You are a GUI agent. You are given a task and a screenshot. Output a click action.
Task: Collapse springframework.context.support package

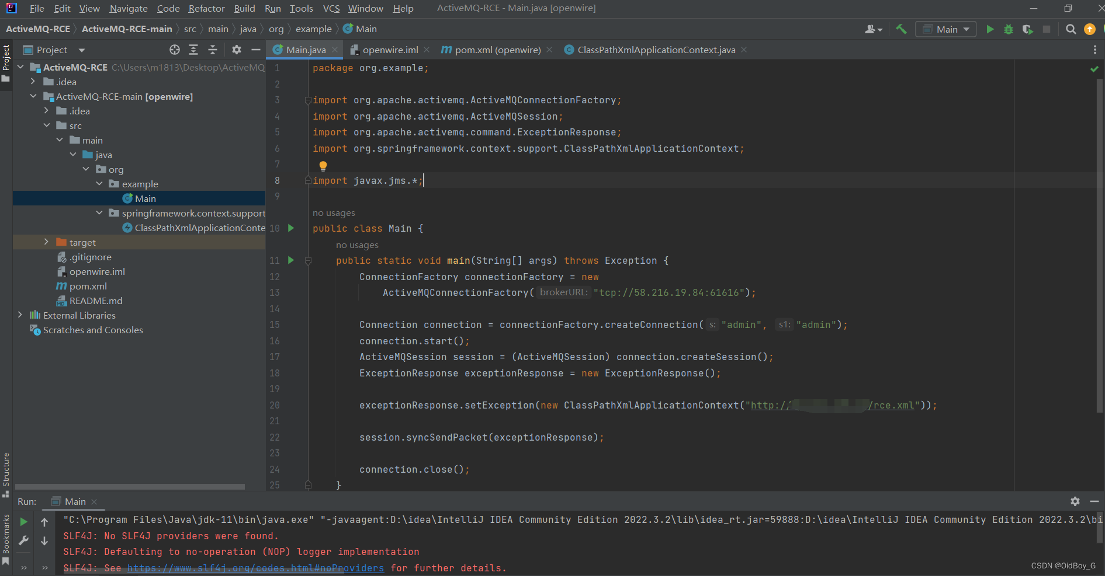coord(99,213)
